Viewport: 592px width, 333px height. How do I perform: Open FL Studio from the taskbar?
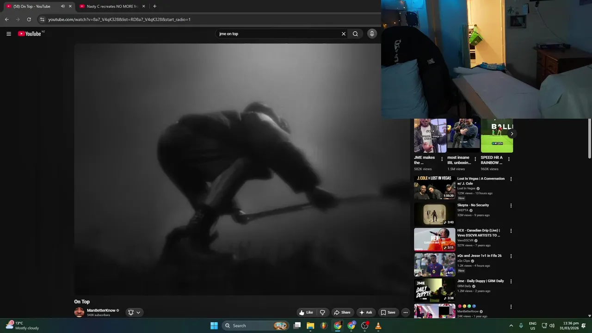coord(324,326)
